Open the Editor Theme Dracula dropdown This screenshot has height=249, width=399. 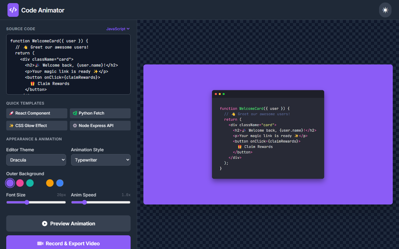36,160
